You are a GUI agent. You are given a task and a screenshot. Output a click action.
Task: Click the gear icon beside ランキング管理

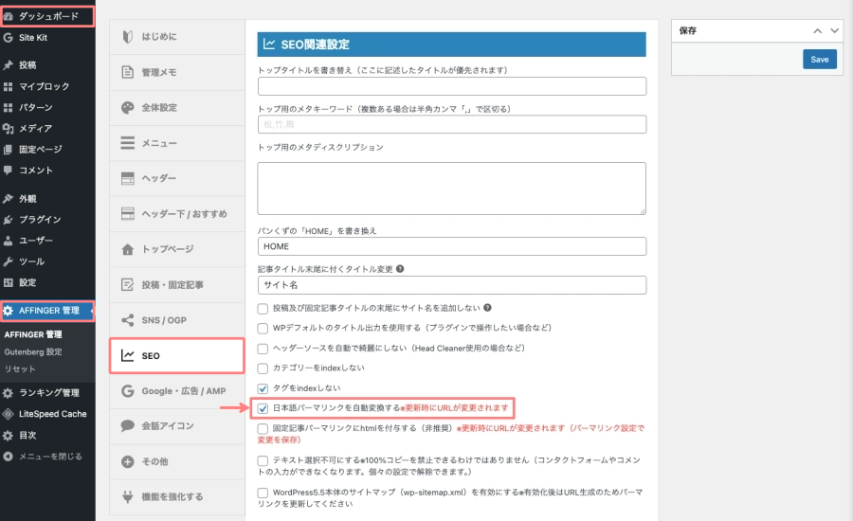9,393
